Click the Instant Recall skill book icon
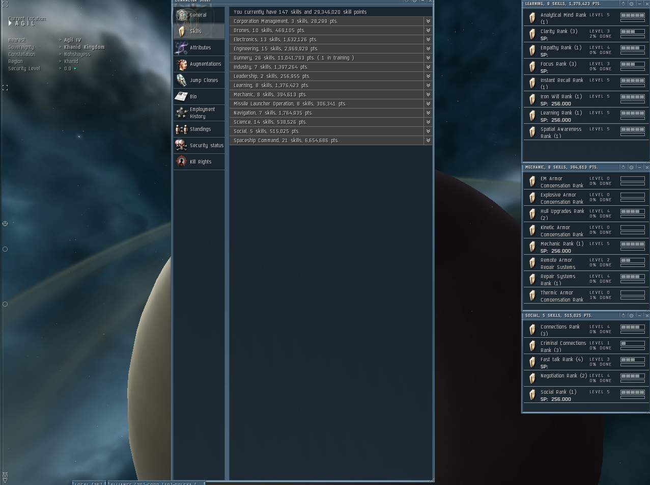This screenshot has width=650, height=485. pyautogui.click(x=532, y=83)
